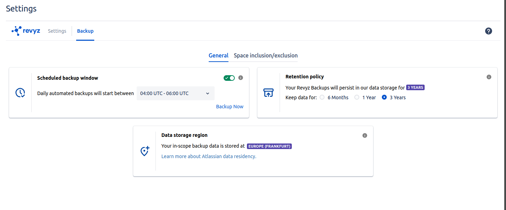This screenshot has height=210, width=506.
Task: Click info icon for Scheduled backup window
Action: [x=241, y=78]
